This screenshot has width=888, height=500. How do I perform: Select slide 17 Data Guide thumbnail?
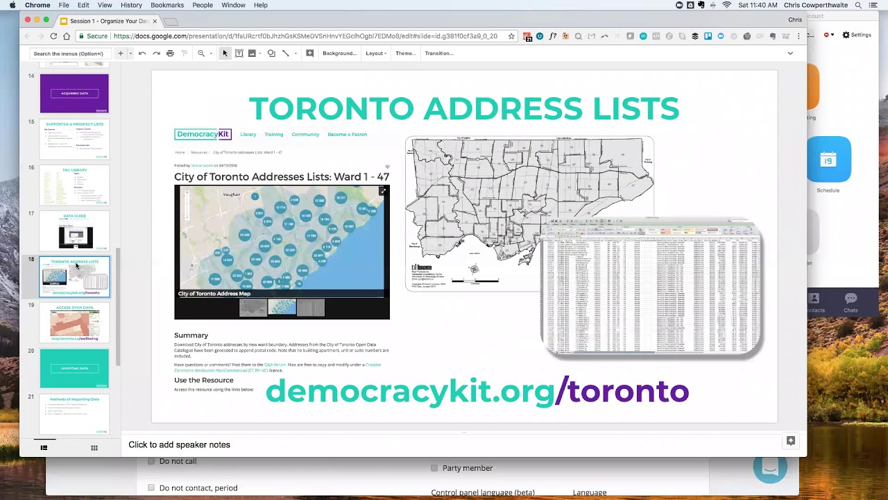click(x=74, y=231)
